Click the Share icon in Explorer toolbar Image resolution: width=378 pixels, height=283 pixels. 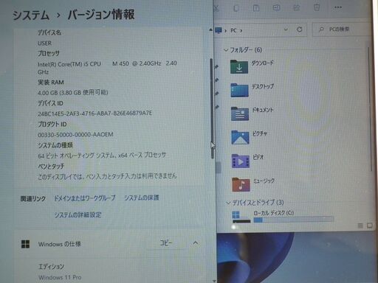coord(297,8)
